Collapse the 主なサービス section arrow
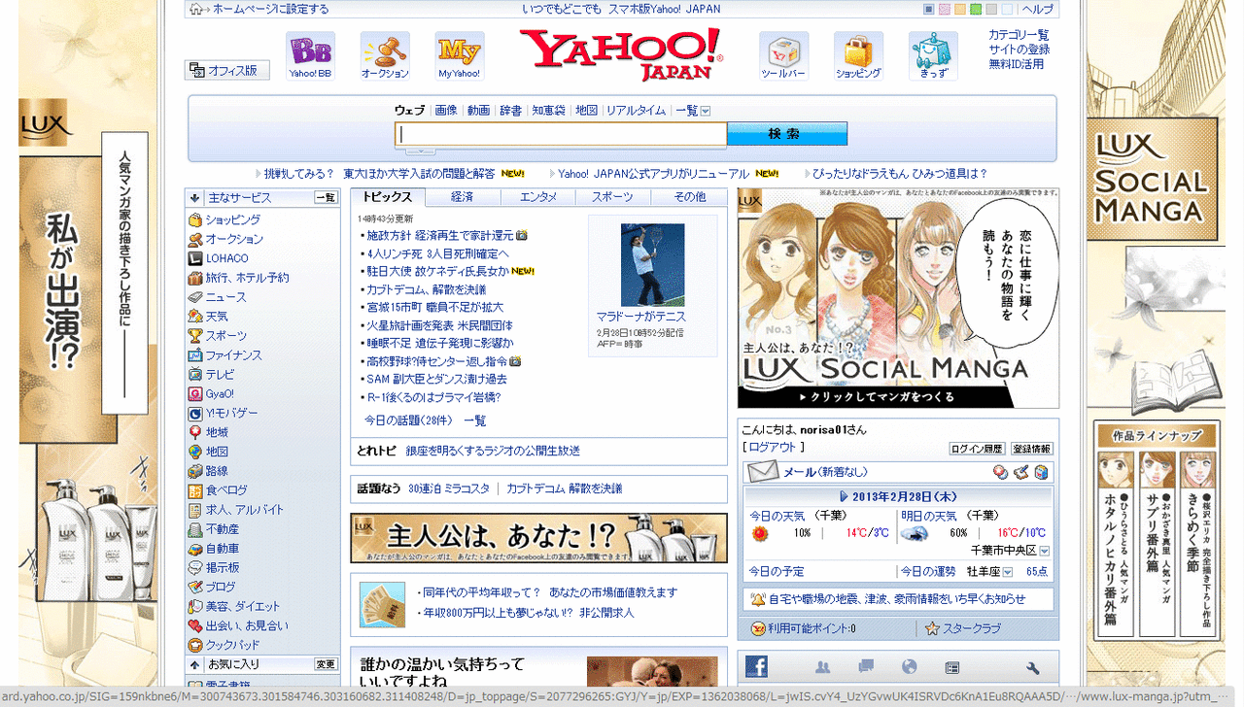The height and width of the screenshot is (707, 1244). 195,198
